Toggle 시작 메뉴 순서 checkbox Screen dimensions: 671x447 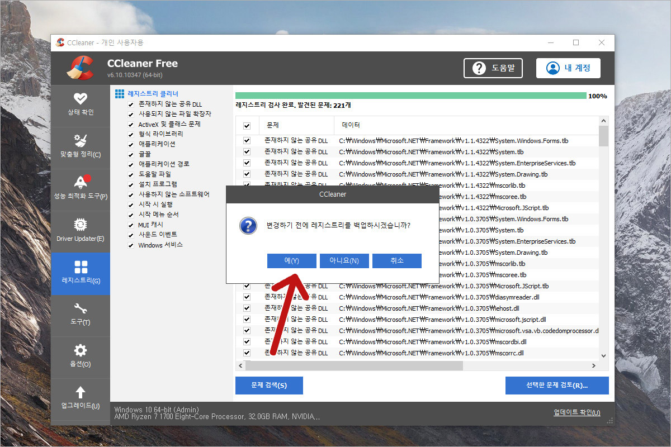130,215
